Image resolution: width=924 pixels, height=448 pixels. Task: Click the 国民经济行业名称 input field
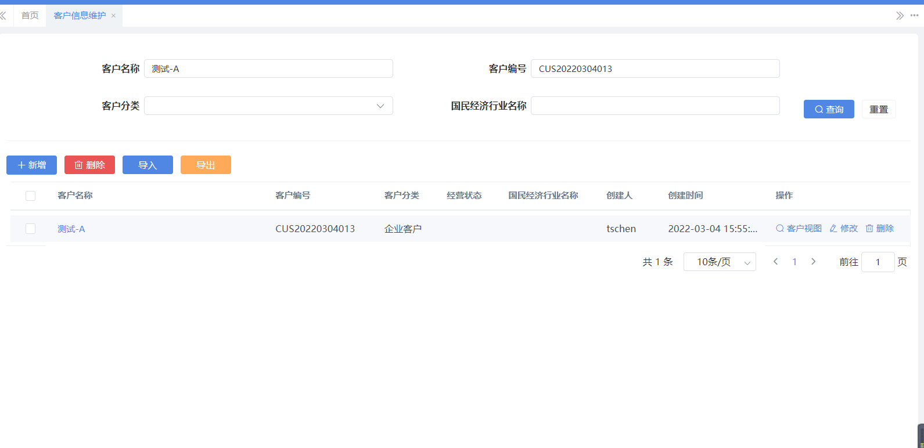click(655, 106)
